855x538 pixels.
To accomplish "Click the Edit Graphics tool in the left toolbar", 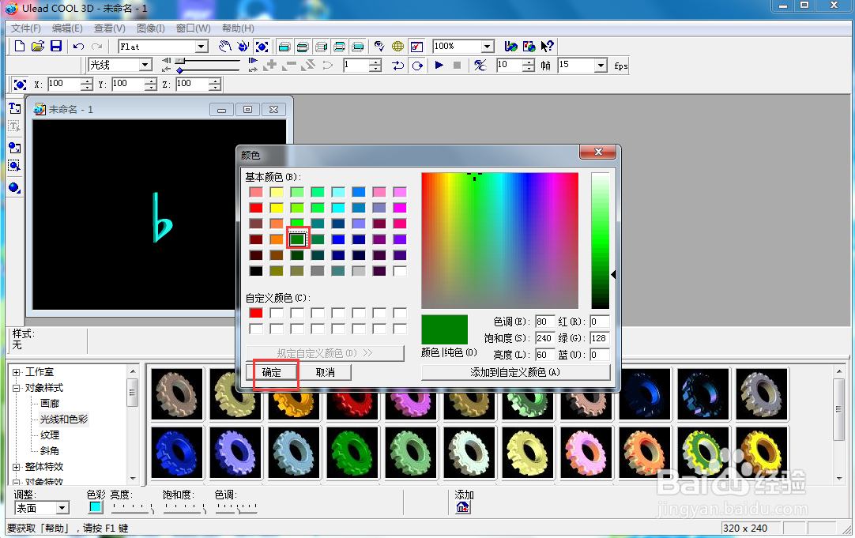I will click(x=15, y=166).
